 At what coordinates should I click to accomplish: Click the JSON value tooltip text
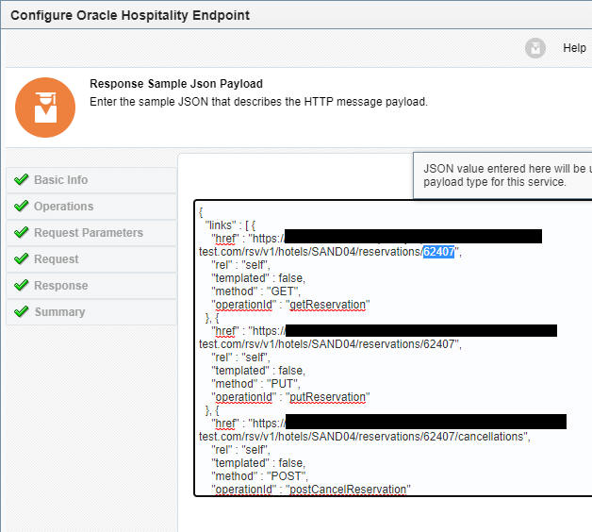pyautogui.click(x=507, y=175)
